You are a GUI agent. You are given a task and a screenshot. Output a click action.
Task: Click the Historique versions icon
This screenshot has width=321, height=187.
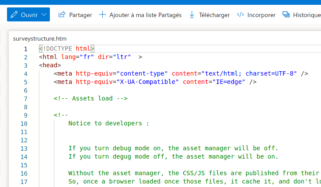(286, 15)
